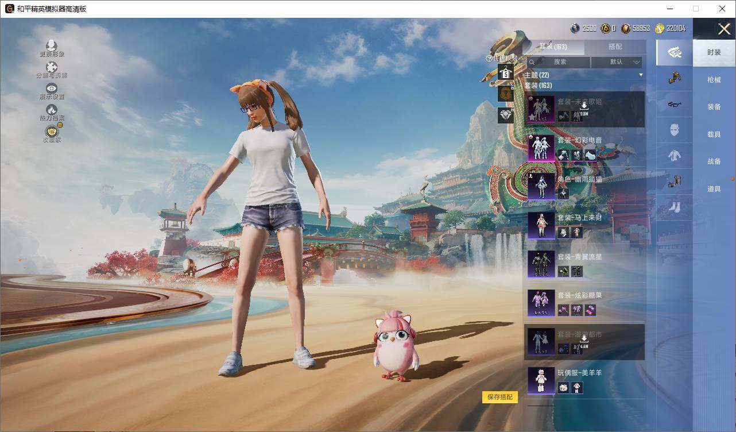
Task: Open the 收藏家 collector badge icon
Action: (52, 132)
